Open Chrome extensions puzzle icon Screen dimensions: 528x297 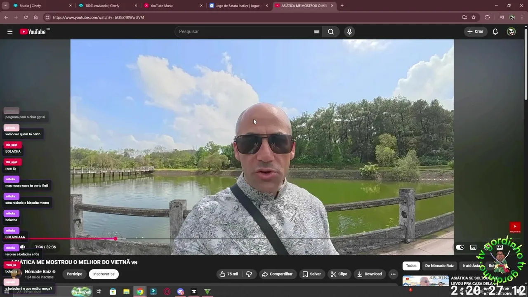(x=488, y=17)
